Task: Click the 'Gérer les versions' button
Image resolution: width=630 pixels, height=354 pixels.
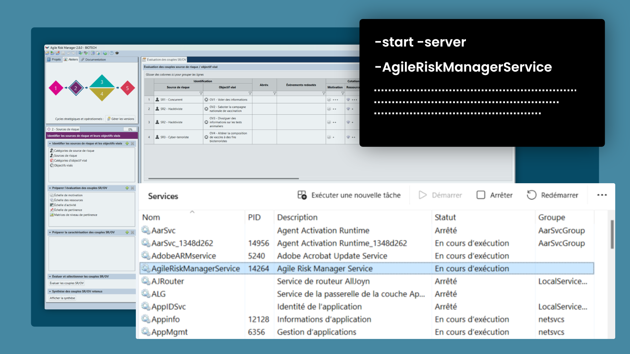Action: click(120, 119)
